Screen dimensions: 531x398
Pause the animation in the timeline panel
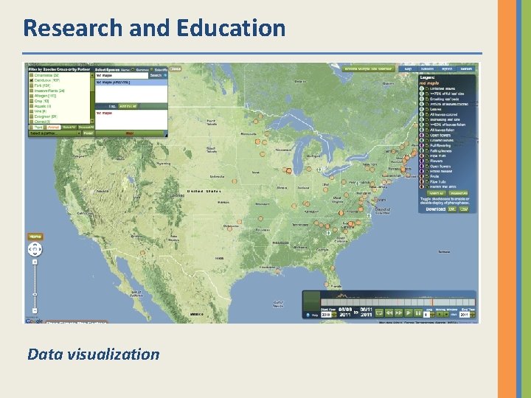pyautogui.click(x=418, y=313)
